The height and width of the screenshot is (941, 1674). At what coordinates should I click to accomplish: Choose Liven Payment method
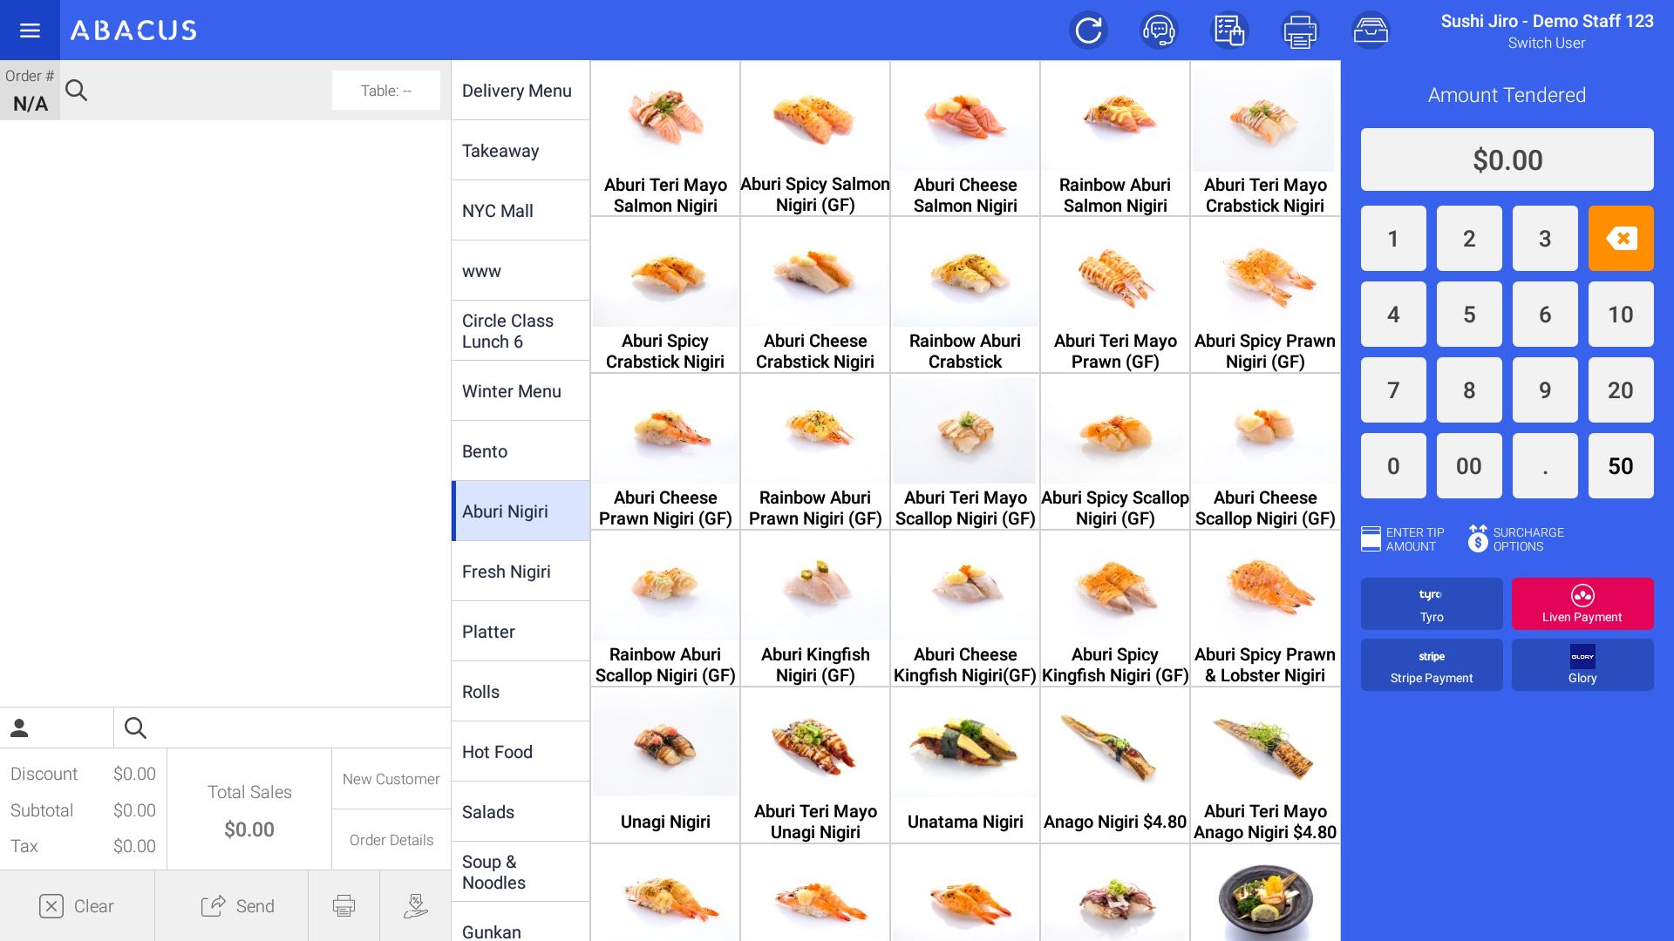1582,604
